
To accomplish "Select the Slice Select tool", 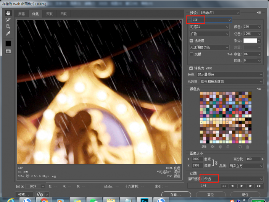I will click(x=8, y=20).
